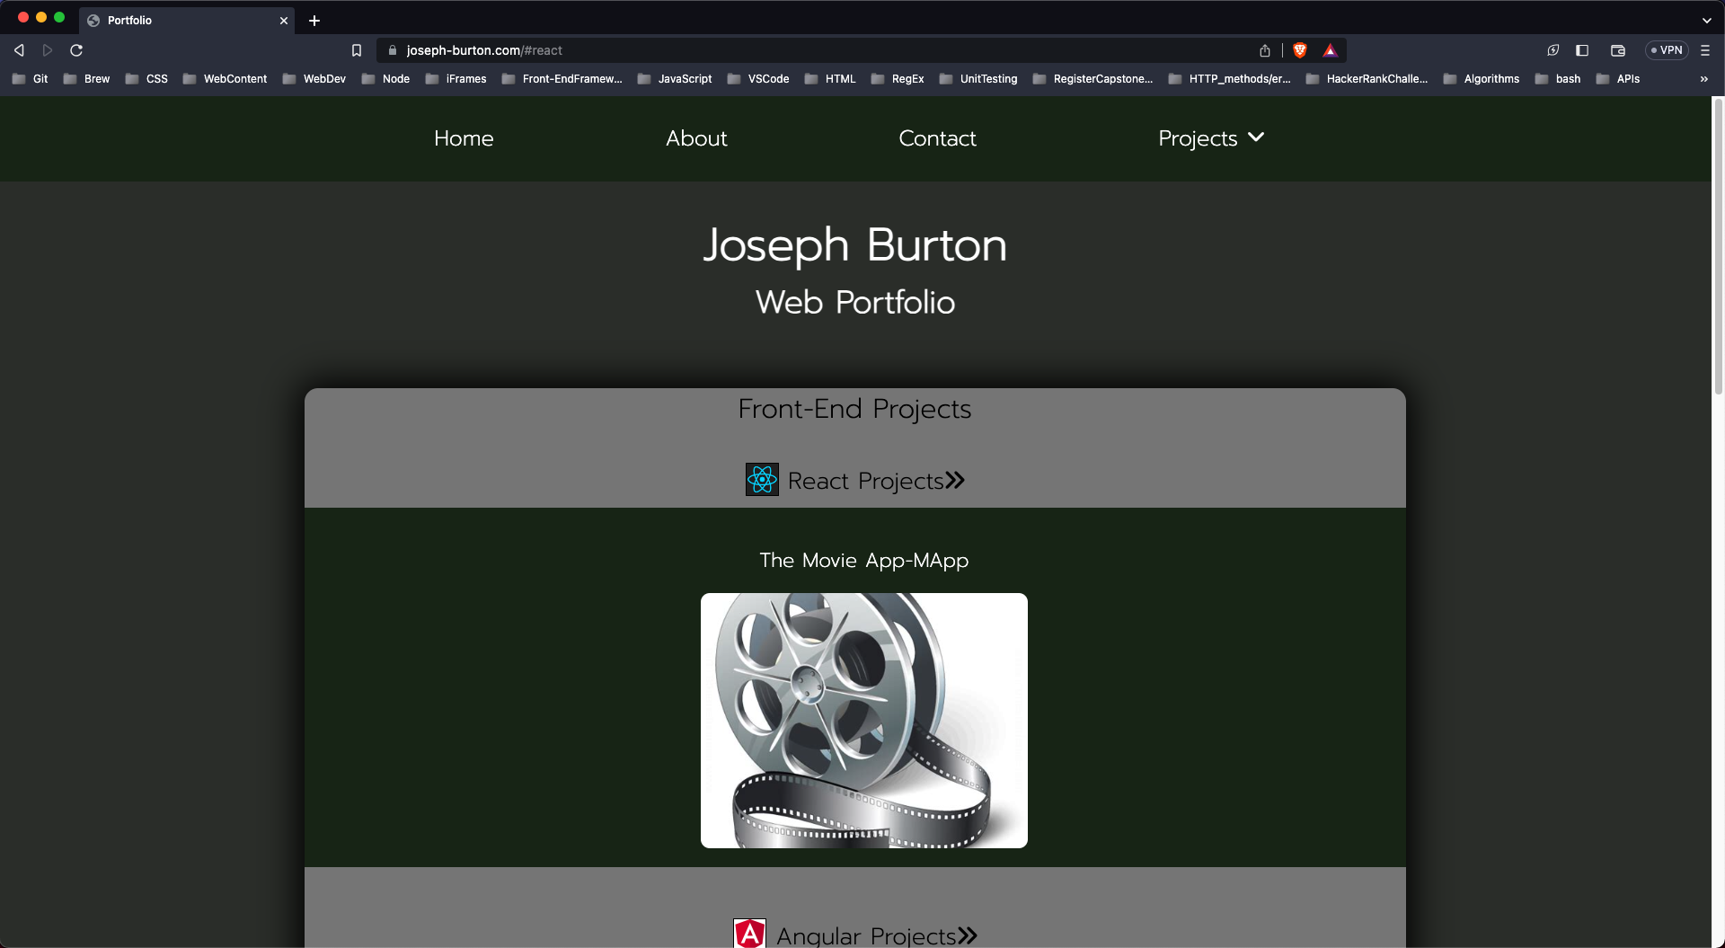Open the bash bookmark folder
The width and height of the screenshot is (1725, 948).
[x=1558, y=79]
